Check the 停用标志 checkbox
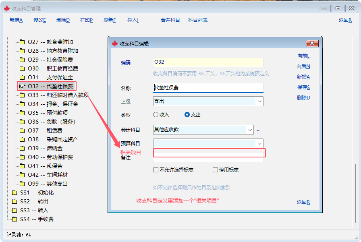The width and height of the screenshot is (361, 242). [x=215, y=170]
